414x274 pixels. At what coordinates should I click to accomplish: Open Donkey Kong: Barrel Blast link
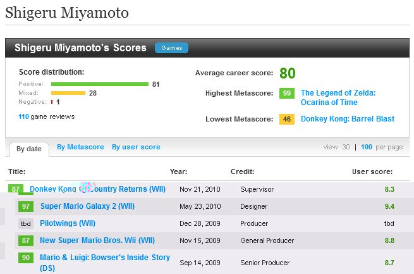point(347,119)
